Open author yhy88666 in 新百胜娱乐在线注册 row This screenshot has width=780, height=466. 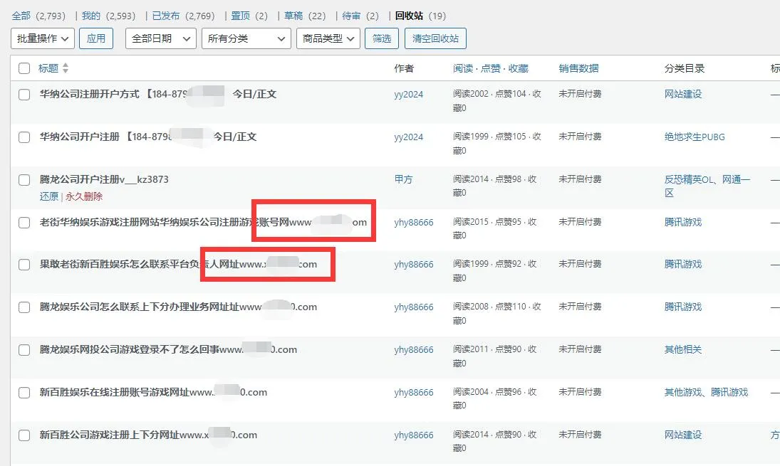point(414,393)
